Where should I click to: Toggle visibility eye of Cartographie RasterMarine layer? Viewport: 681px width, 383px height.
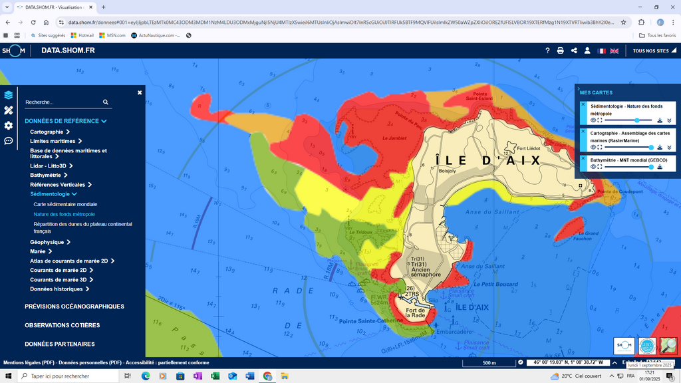click(593, 147)
